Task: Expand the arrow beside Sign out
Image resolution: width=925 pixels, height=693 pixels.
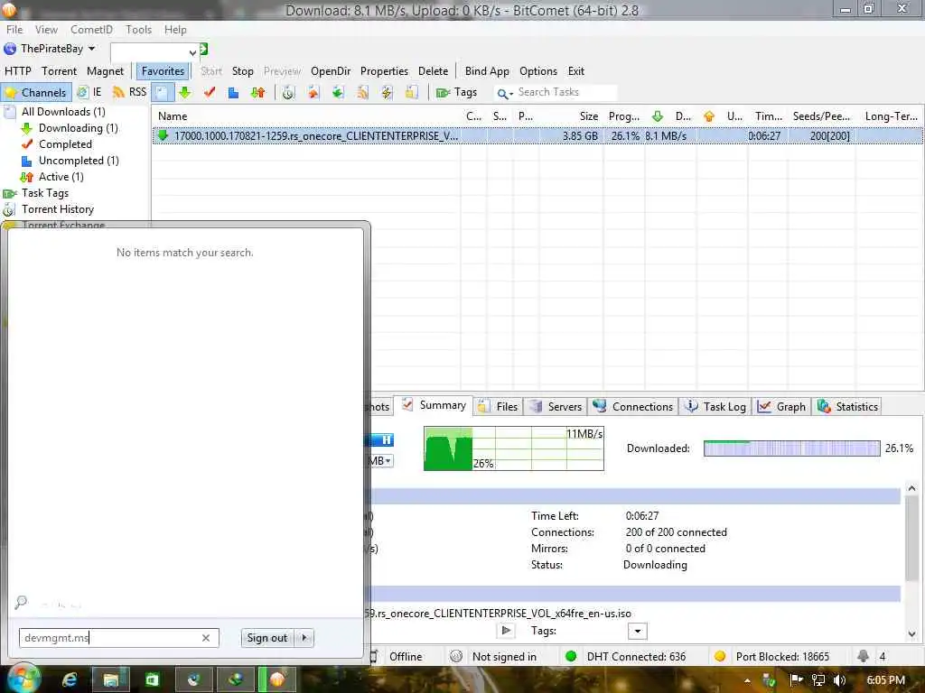Action: click(304, 638)
